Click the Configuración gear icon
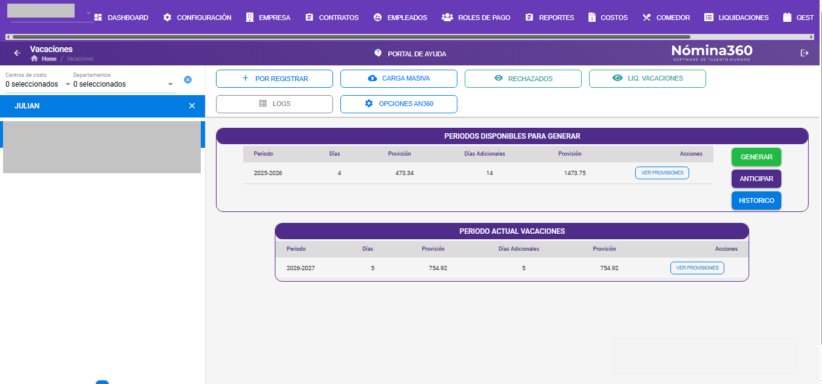Image resolution: width=822 pixels, height=384 pixels. pyautogui.click(x=167, y=18)
